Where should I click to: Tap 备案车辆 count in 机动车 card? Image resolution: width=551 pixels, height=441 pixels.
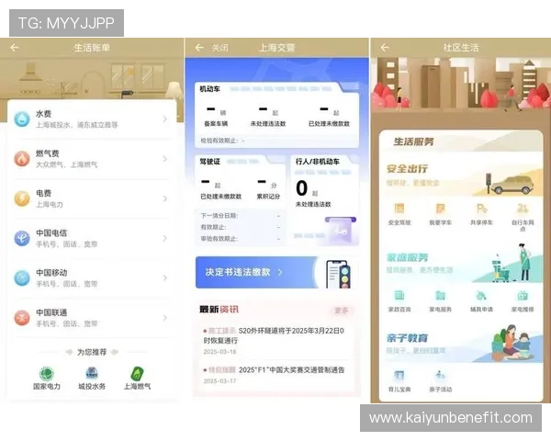(x=216, y=116)
